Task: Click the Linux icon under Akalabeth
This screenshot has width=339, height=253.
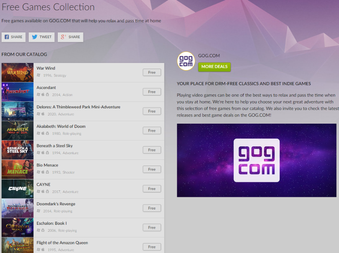Action: [x=47, y=133]
